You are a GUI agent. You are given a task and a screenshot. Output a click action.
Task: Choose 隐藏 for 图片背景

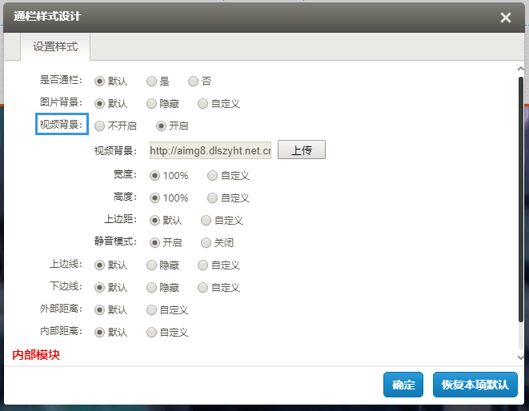coord(151,103)
